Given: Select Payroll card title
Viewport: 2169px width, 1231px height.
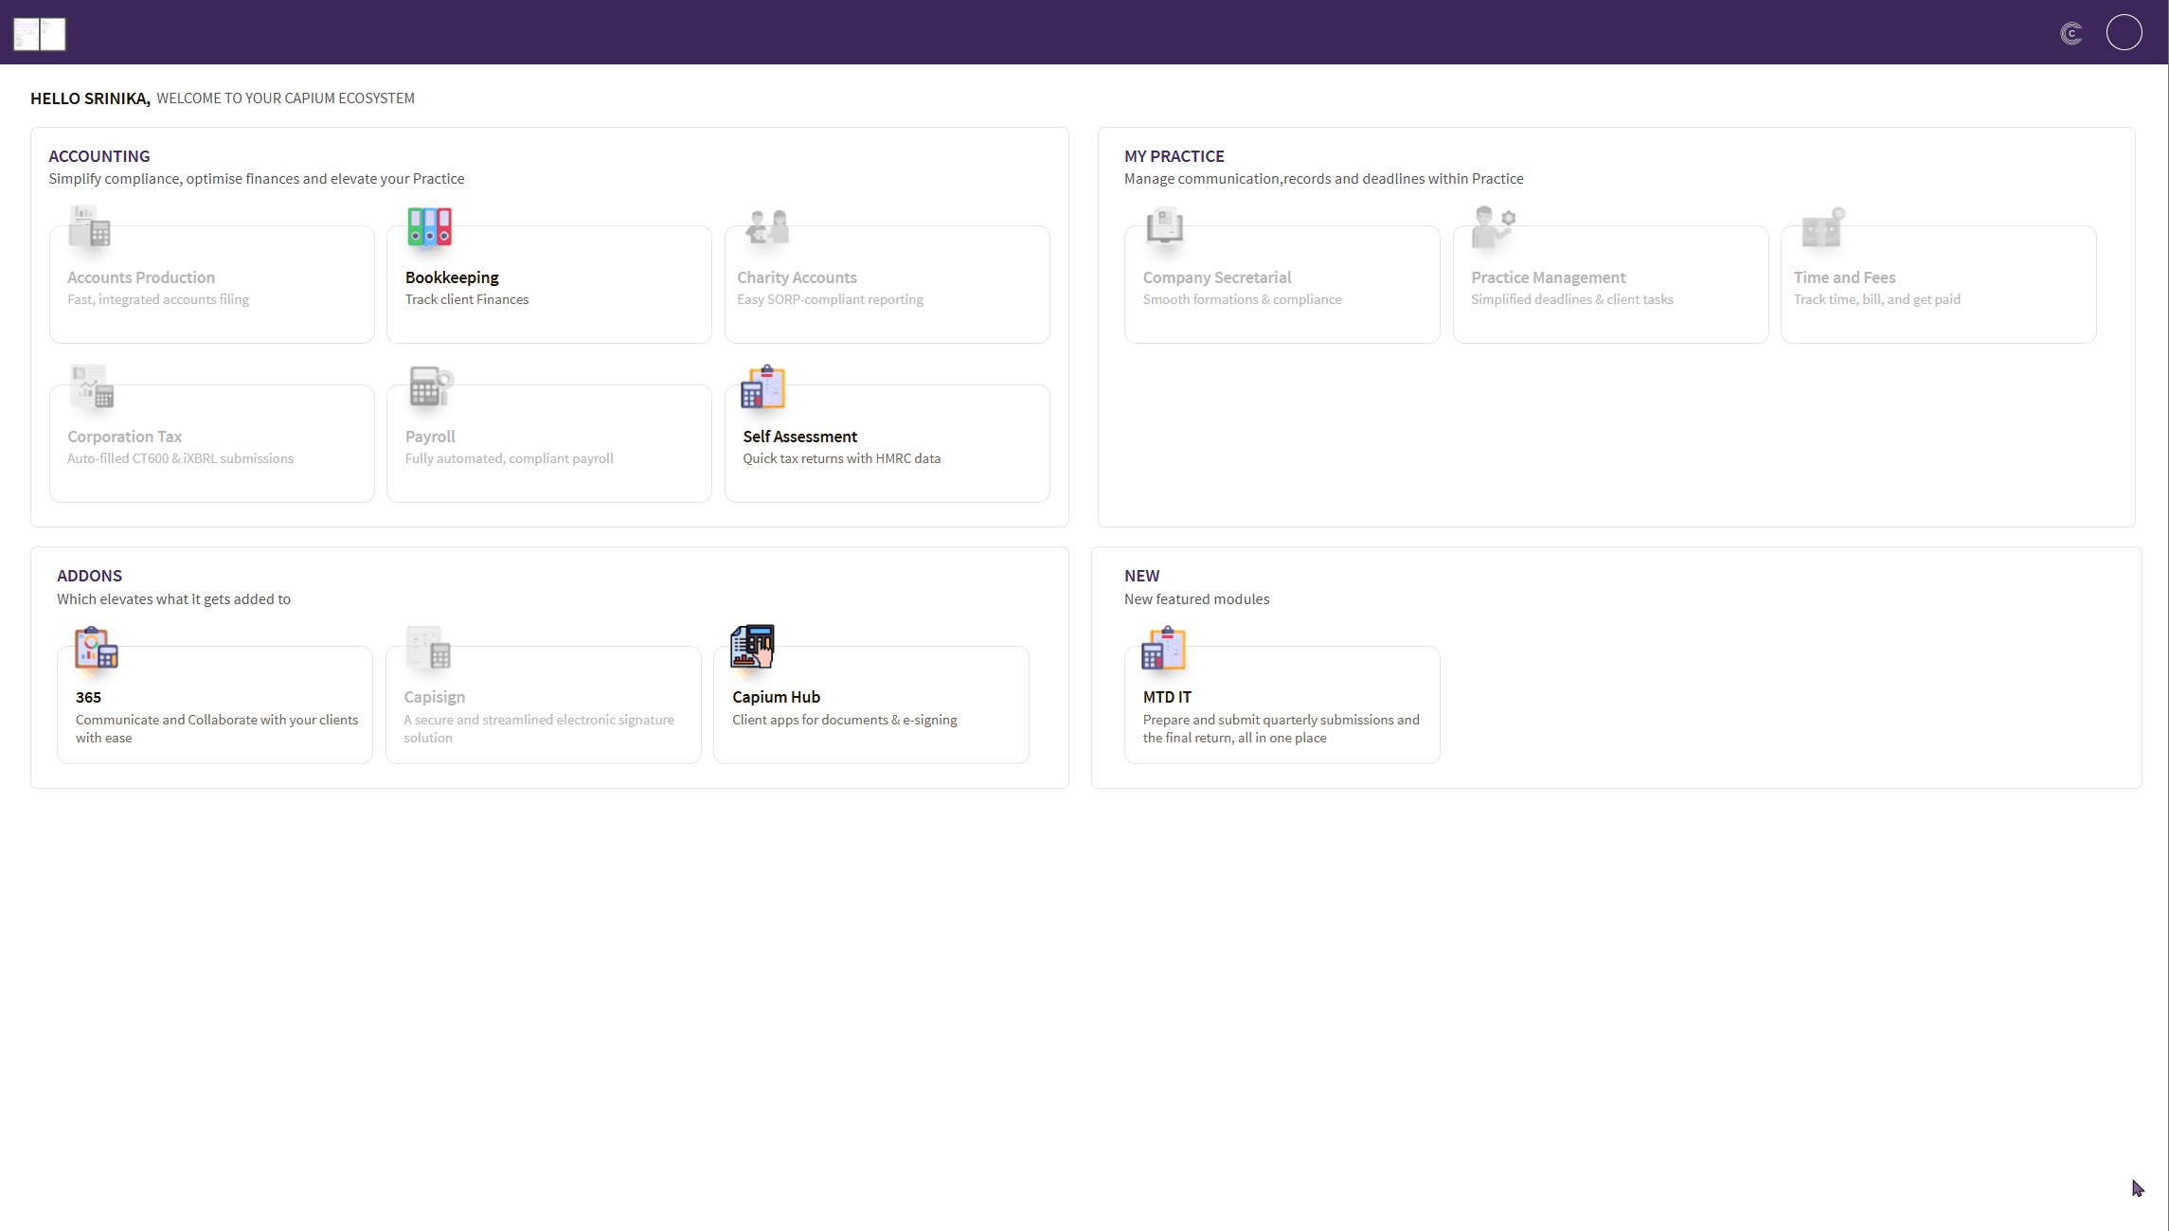Looking at the screenshot, I should pyautogui.click(x=430, y=437).
